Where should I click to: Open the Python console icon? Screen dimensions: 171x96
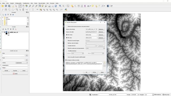pyautogui.click(x=66, y=10)
